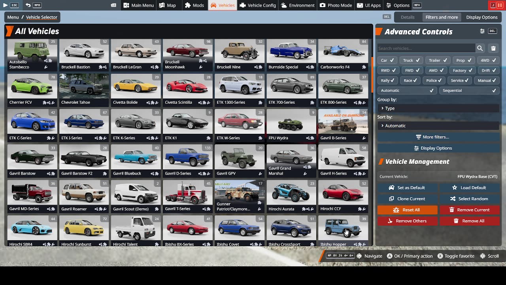The image size is (506, 285).
Task: Choose the Bruckell Nine vehicle
Action: (x=239, y=55)
